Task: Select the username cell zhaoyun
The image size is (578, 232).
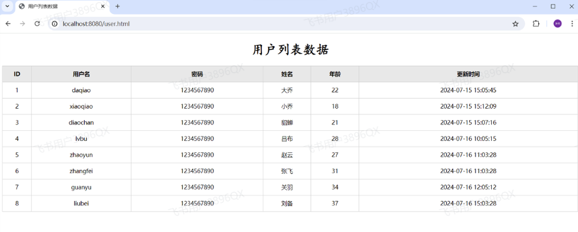Action: [x=81, y=155]
